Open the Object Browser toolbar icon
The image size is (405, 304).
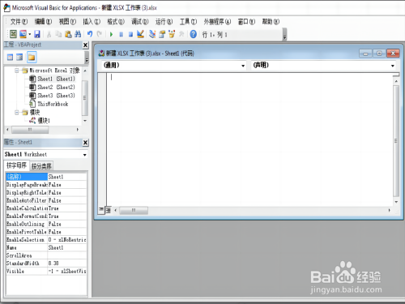pos(172,34)
